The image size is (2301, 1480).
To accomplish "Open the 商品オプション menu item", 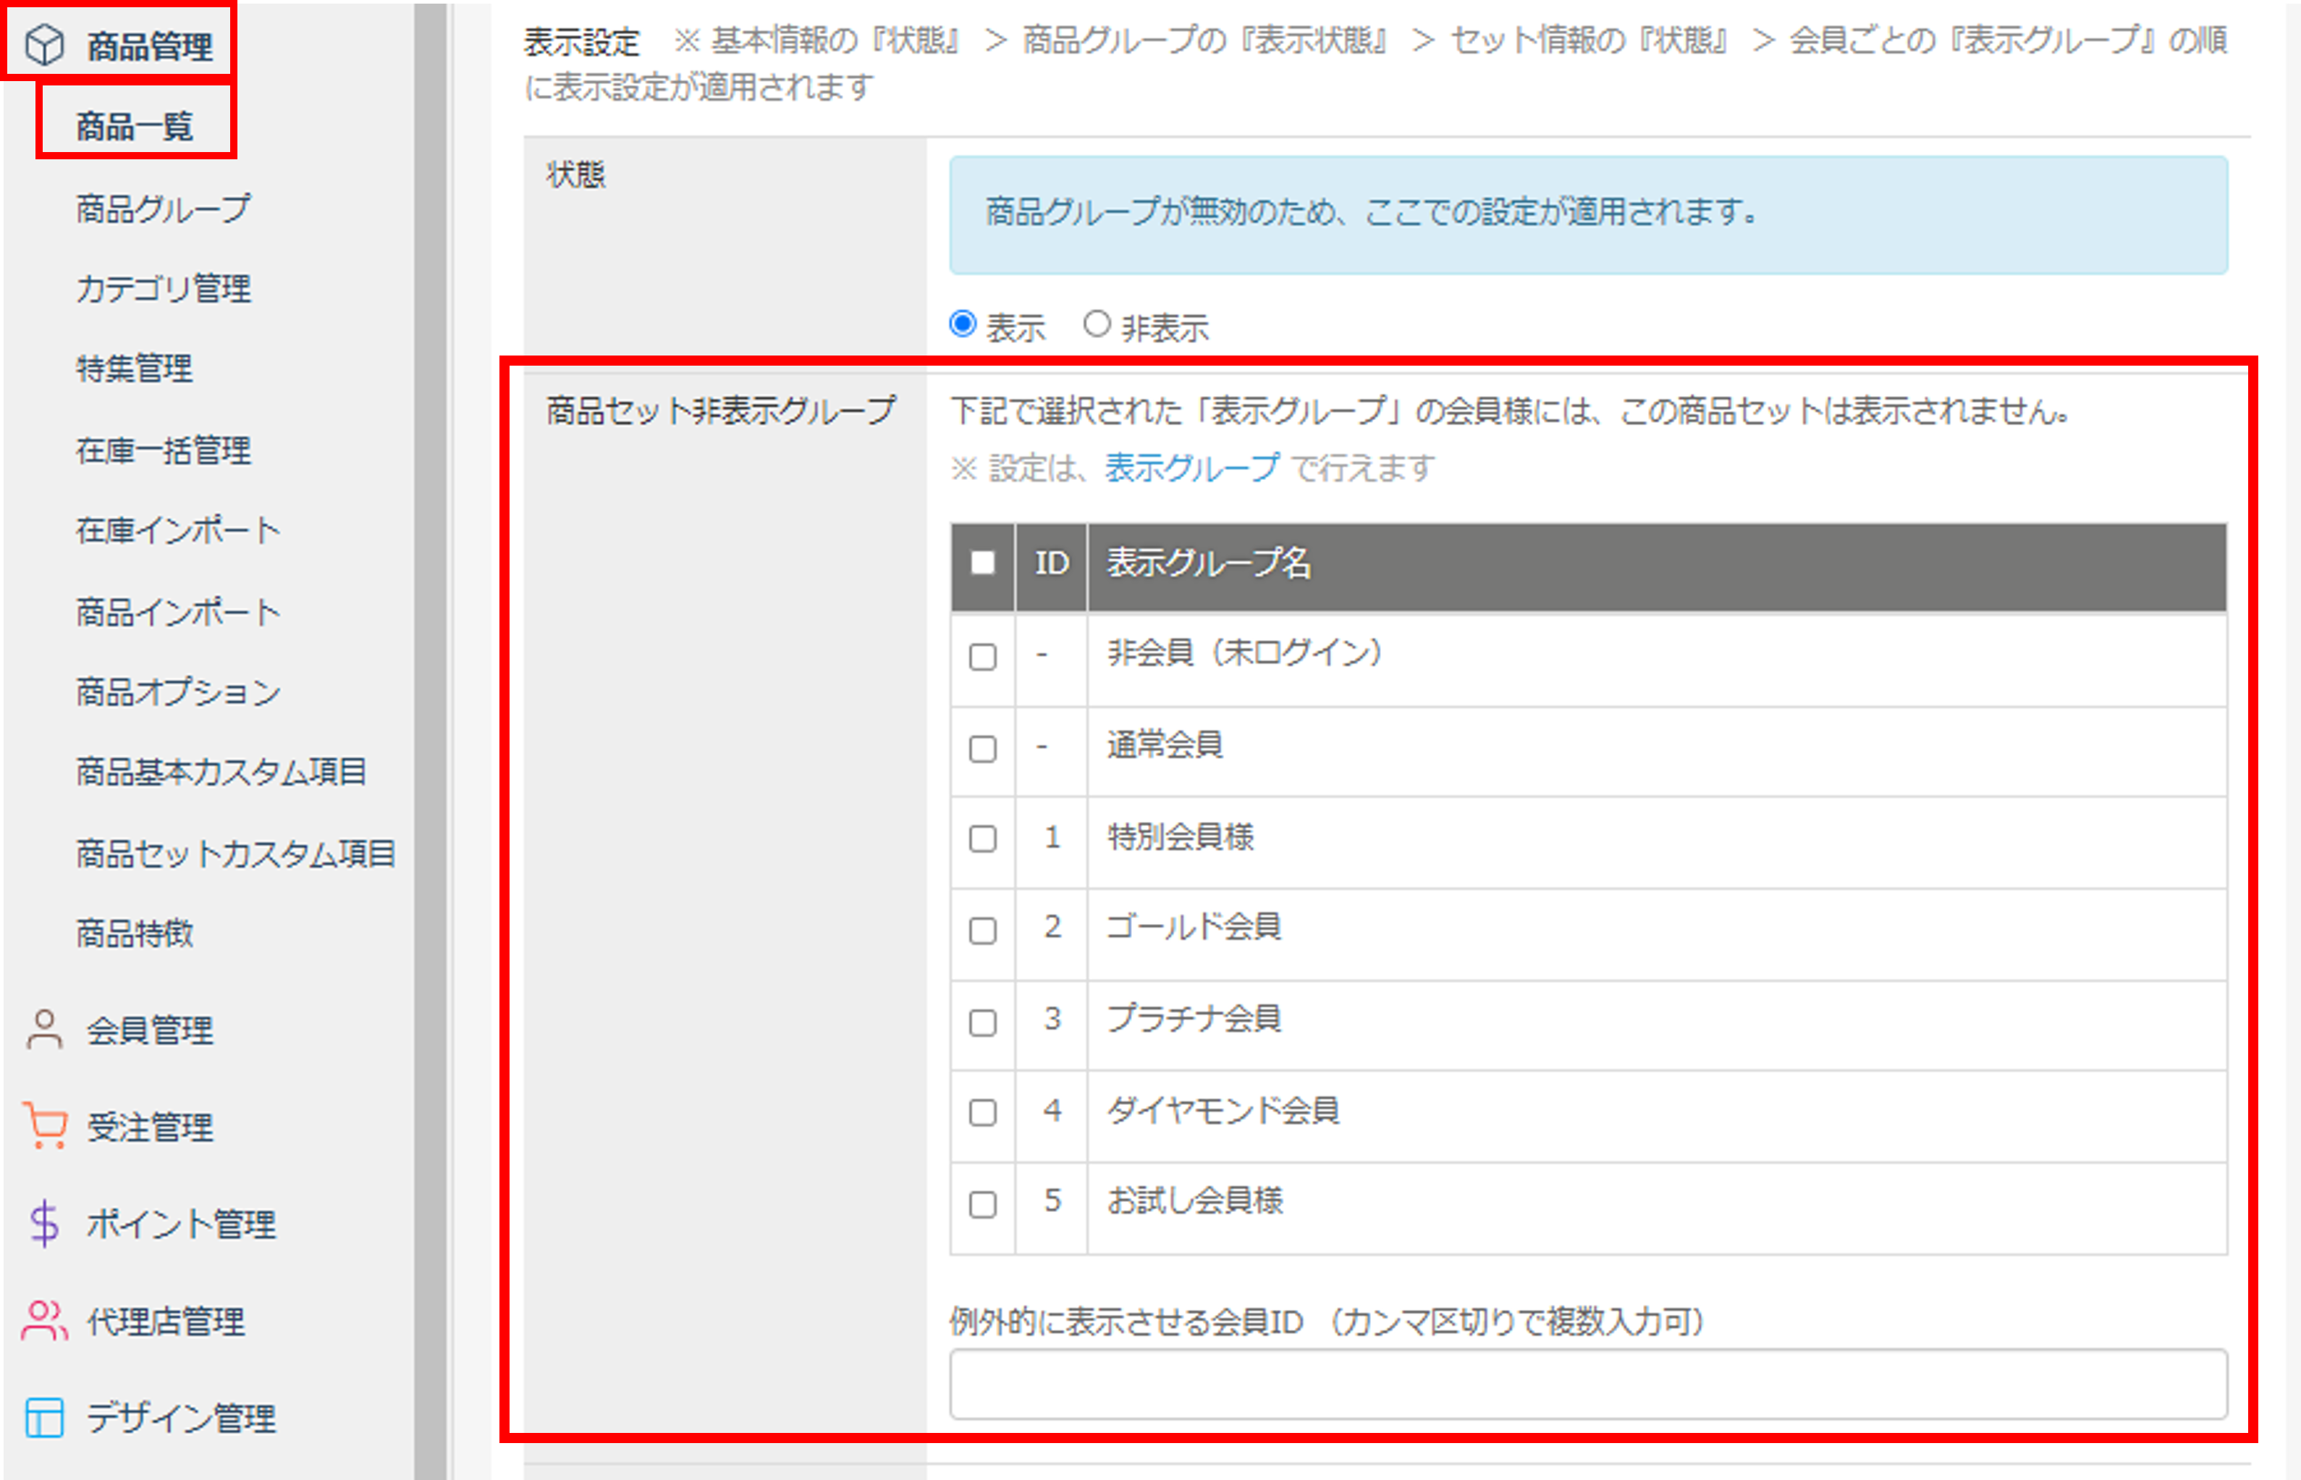I will (179, 692).
